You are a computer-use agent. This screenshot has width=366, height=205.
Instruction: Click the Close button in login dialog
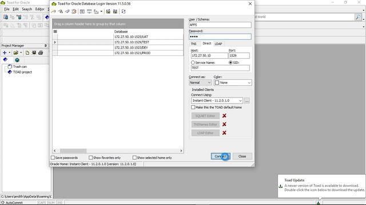(x=242, y=156)
